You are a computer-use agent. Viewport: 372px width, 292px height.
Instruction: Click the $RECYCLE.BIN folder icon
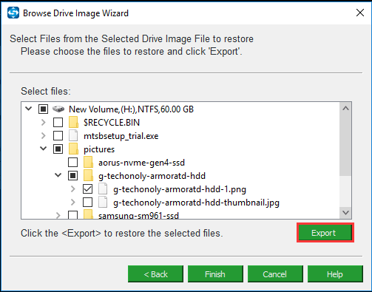tap(73, 122)
